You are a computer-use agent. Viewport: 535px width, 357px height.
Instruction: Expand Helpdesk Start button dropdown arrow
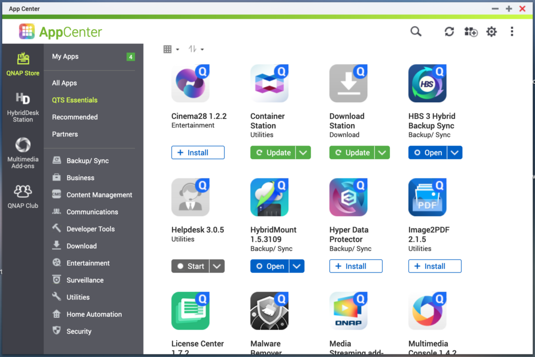217,266
